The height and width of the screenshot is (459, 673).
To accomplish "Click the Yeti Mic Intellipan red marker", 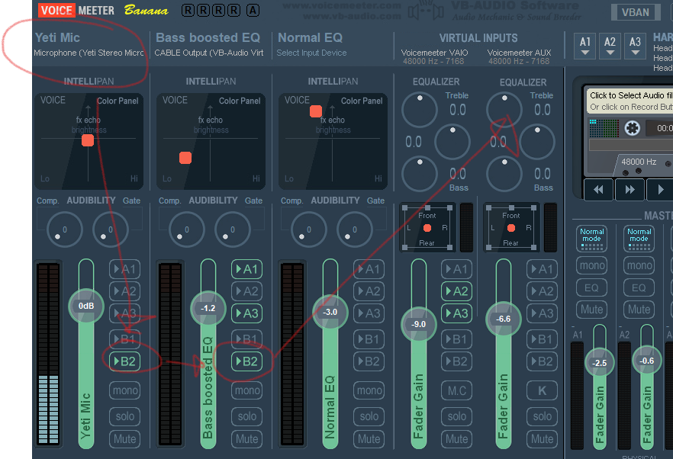I will (x=88, y=140).
